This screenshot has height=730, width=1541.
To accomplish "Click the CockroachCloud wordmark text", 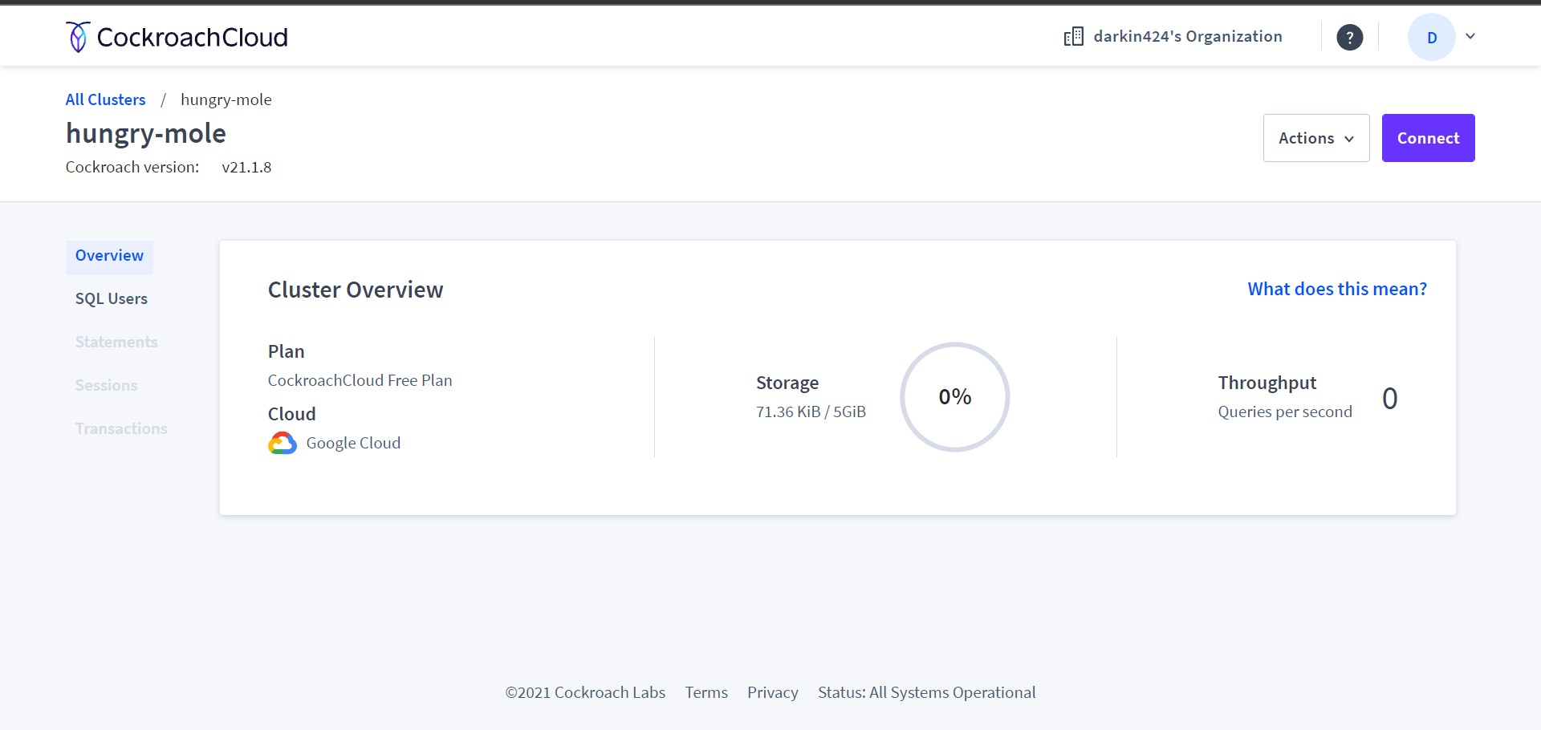I will (192, 37).
